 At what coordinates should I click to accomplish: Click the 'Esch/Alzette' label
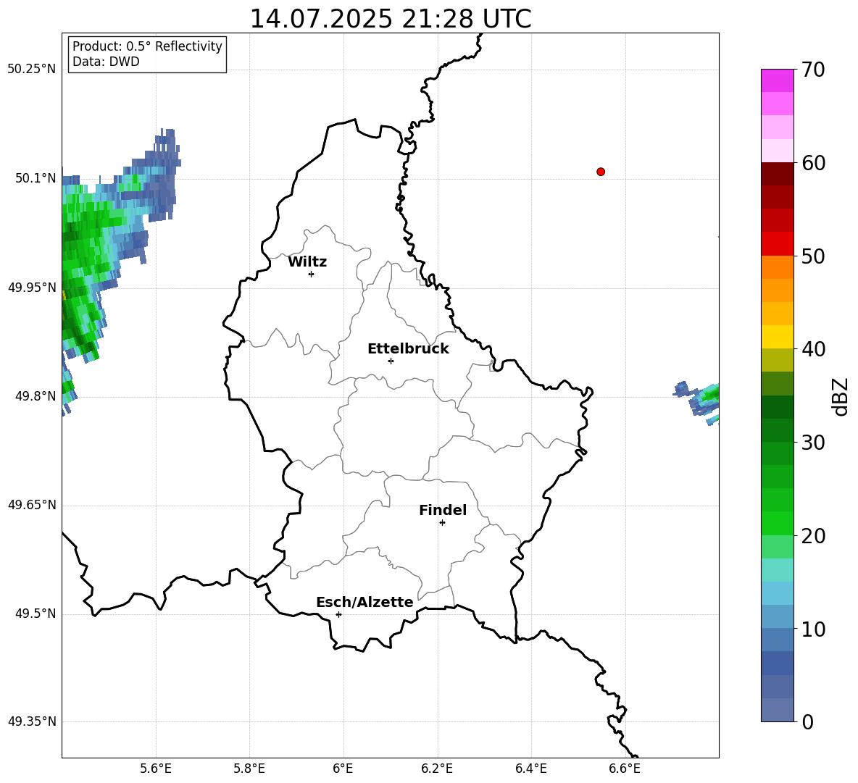pyautogui.click(x=365, y=603)
